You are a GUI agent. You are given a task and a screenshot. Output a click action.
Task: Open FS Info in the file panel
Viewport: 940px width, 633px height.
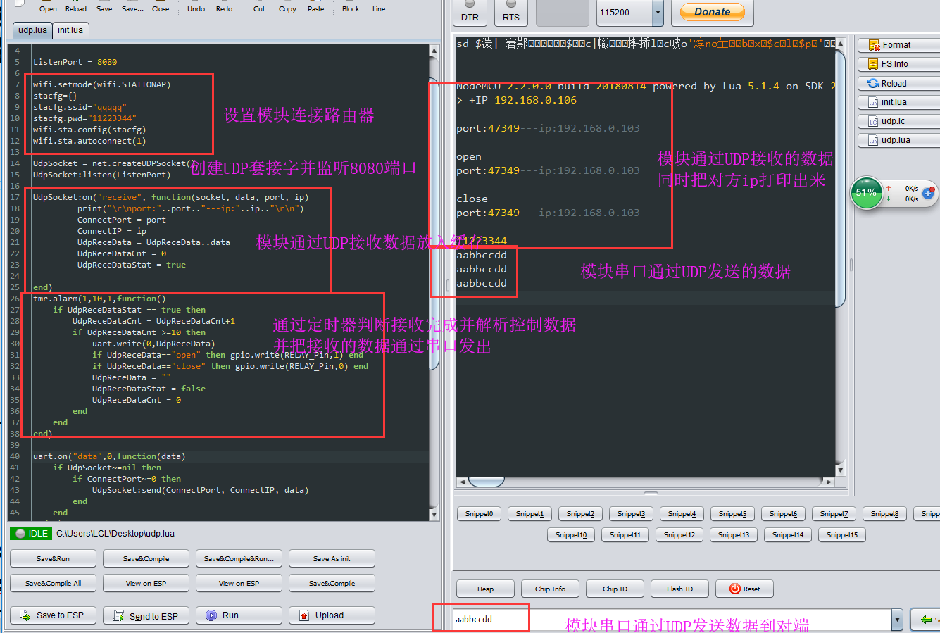[x=898, y=64]
